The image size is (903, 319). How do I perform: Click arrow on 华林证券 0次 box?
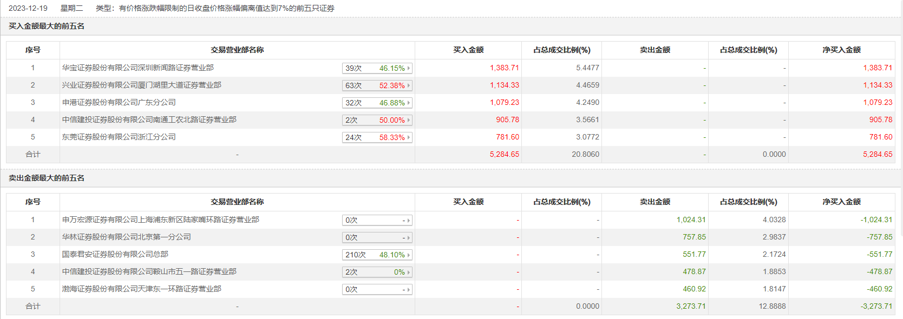[409, 237]
